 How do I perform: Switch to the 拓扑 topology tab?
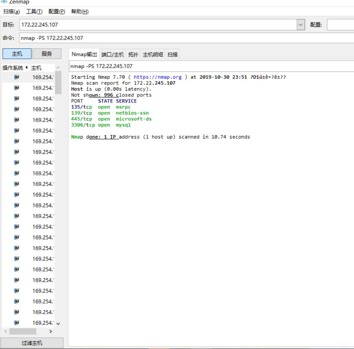133,55
